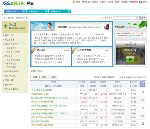The image size is (150, 129).
Task: Click the tree icon beside 펀드정보 in header
Action: pos(83,2)
